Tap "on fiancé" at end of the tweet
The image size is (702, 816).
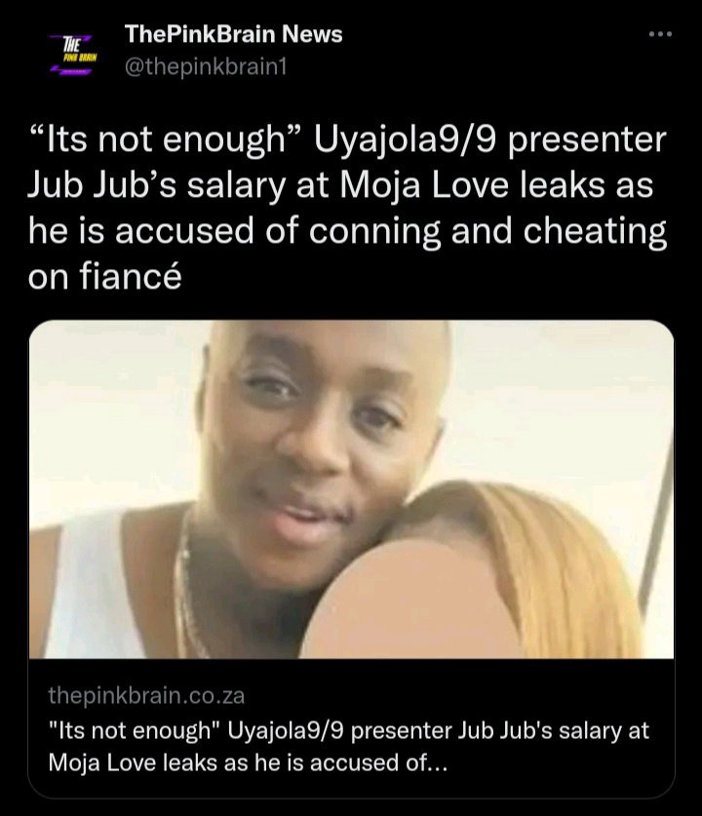click(x=104, y=277)
